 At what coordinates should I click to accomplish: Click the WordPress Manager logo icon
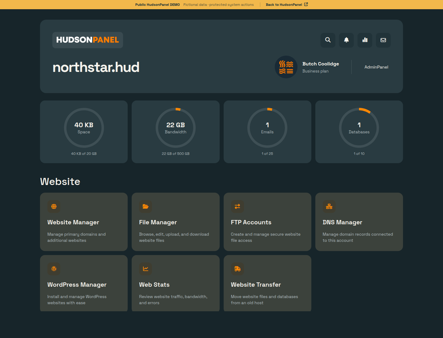coord(54,269)
